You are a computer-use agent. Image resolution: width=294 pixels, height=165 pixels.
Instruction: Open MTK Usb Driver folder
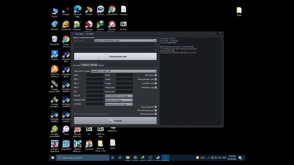tap(100, 146)
